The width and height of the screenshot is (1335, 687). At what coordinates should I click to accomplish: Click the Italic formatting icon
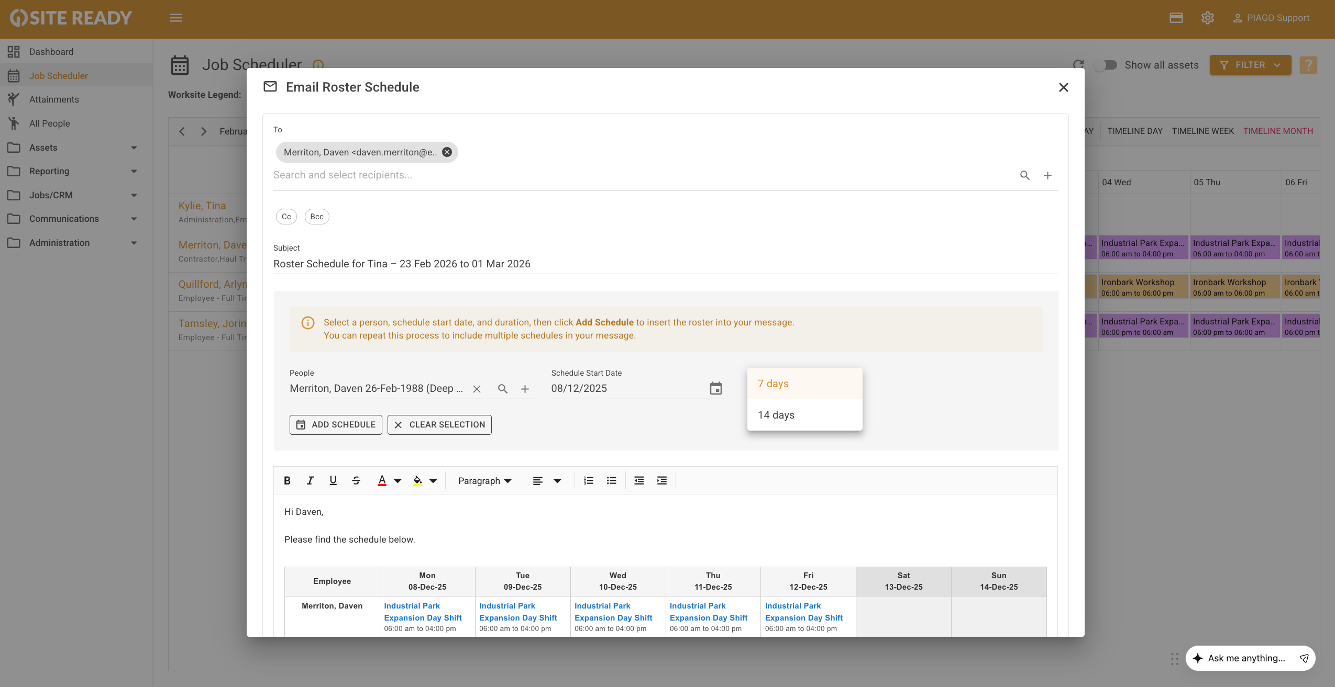coord(310,480)
